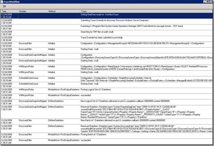This screenshot has height=146, width=214.
Task: Click the 1:38:19 AM time cell
Action: click(9, 22)
